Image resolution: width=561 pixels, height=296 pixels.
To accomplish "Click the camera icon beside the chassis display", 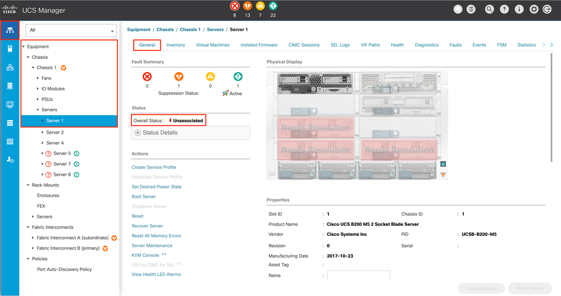I will (443, 164).
